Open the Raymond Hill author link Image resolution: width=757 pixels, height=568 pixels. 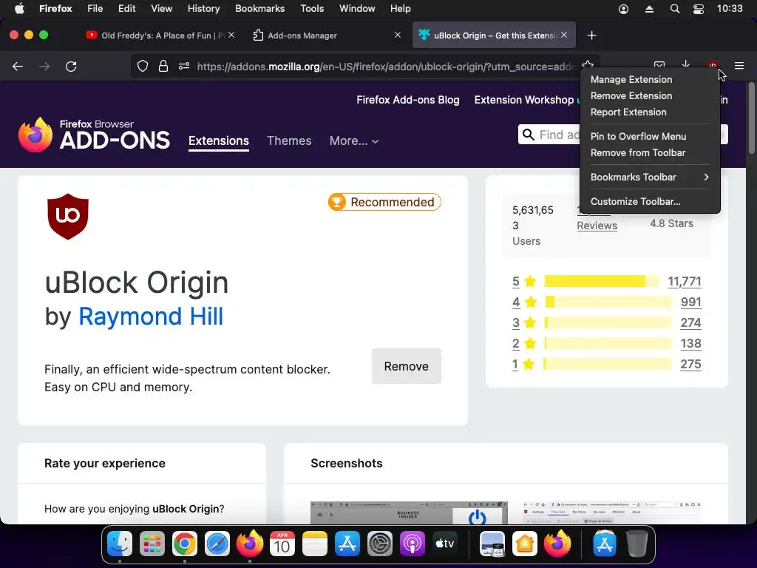pos(151,317)
